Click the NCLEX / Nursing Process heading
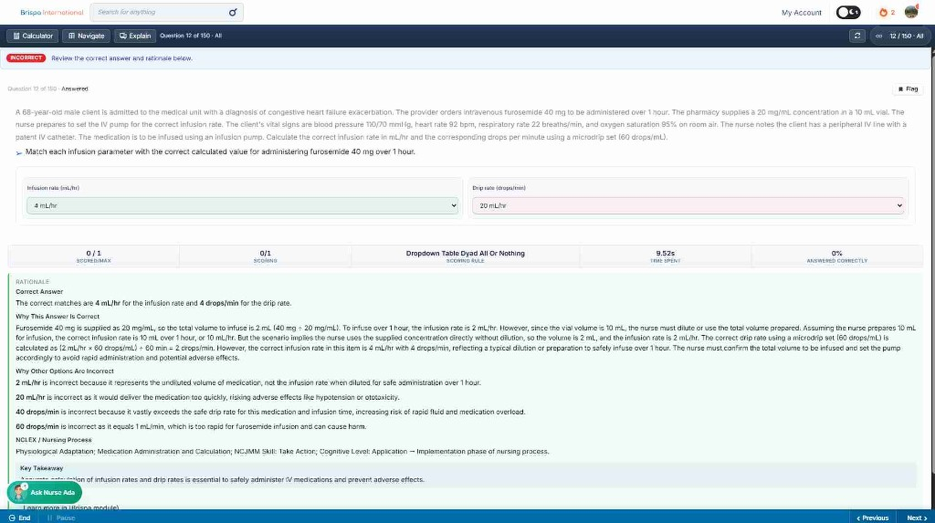This screenshot has width=935, height=523. pyautogui.click(x=53, y=439)
